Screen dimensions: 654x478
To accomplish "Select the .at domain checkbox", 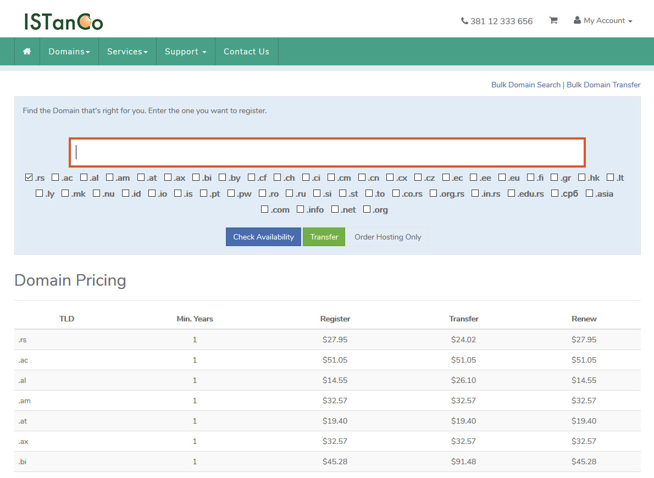I will [x=141, y=177].
